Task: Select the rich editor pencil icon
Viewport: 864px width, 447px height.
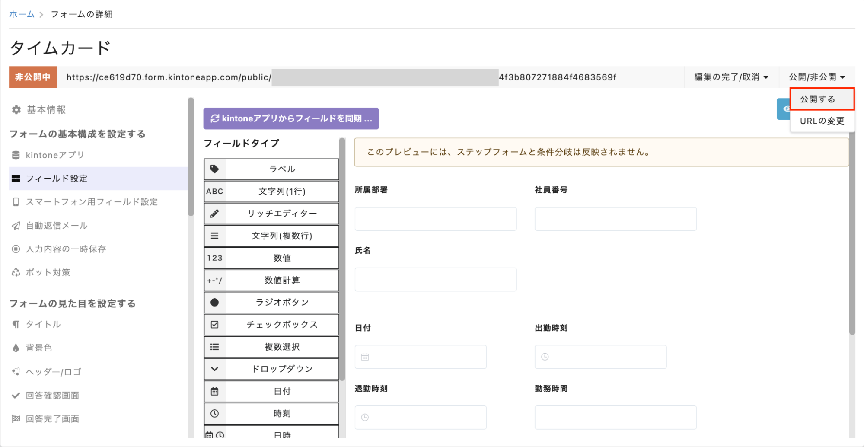Action: (214, 214)
